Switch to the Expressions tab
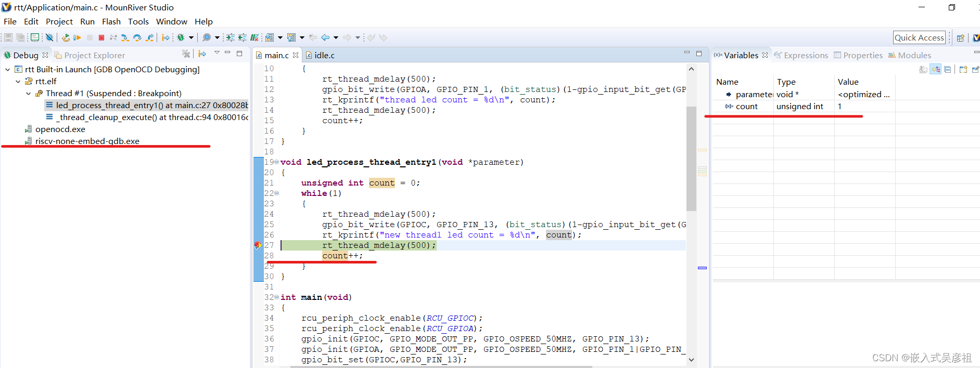 [x=801, y=55]
